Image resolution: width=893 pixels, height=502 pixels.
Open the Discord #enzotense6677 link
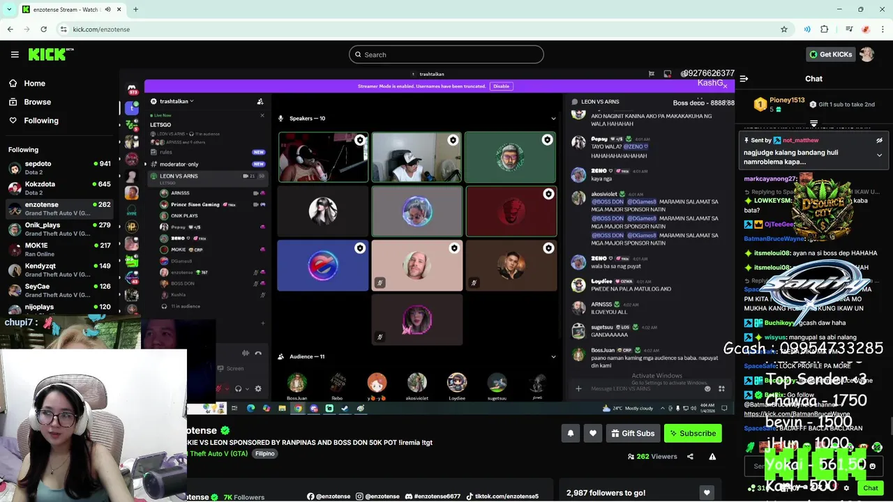[x=433, y=496]
